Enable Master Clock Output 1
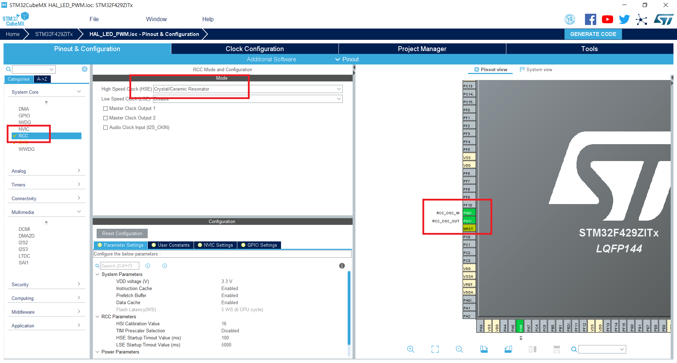Image resolution: width=677 pixels, height=363 pixels. click(105, 109)
